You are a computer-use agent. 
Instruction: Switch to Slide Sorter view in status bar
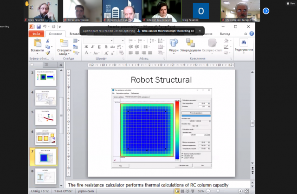(x=182, y=191)
